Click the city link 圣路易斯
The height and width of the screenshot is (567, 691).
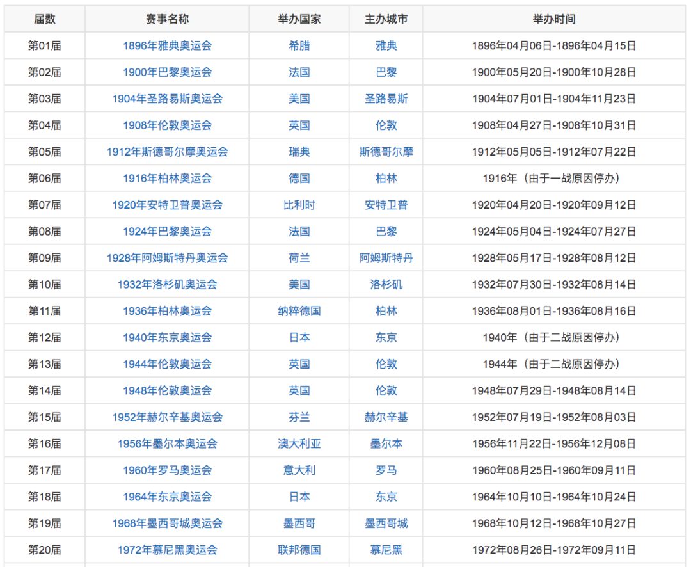click(386, 99)
